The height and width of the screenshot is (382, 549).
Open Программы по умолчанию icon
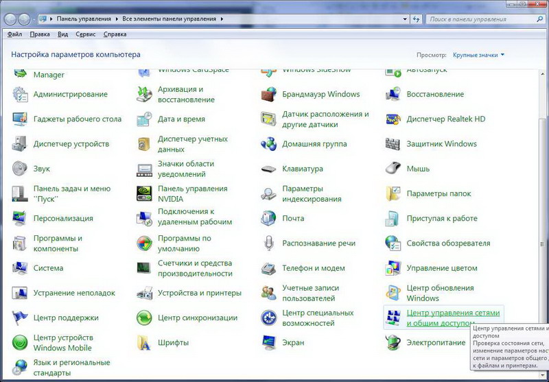pos(144,243)
